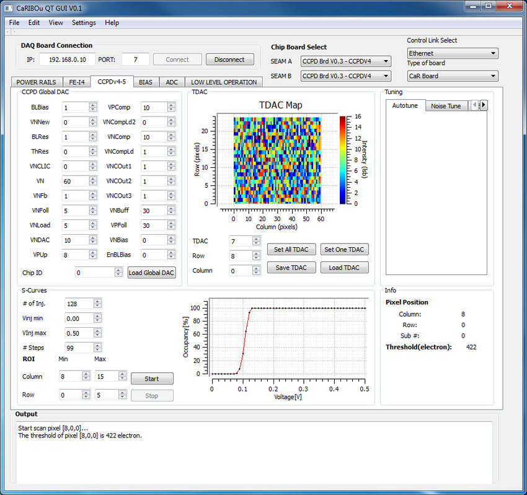This screenshot has height=495, width=527.
Task: Open the Type of board dropdown
Action: (453, 76)
